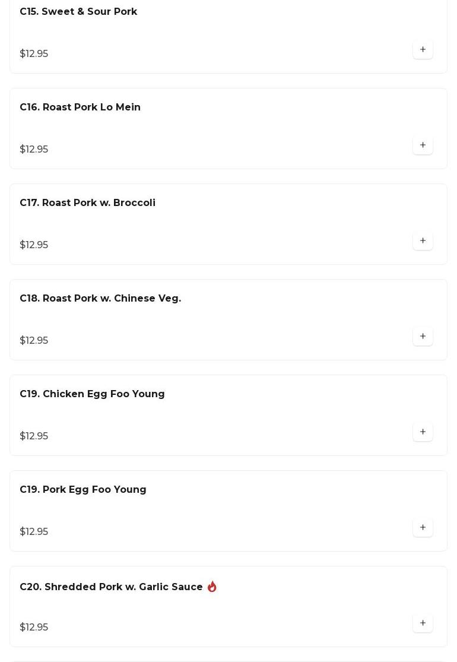Click the $12.95 price under Sweet & Sour Pork

coord(34,54)
